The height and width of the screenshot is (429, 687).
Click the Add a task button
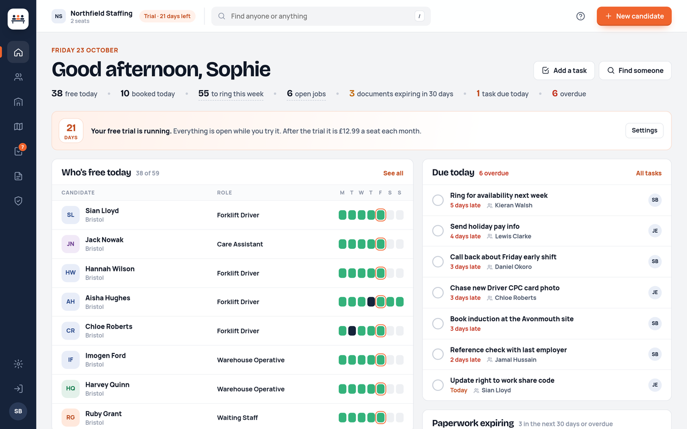564,70
